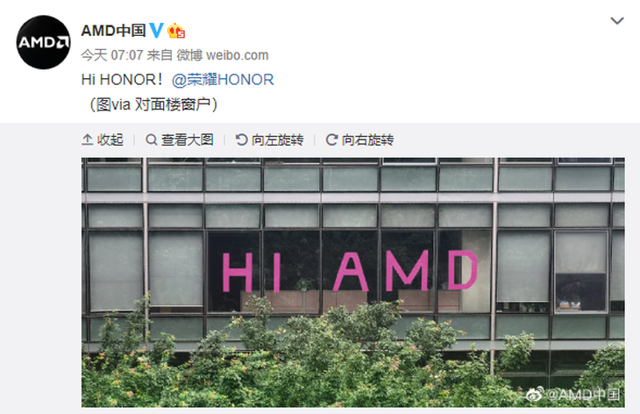Viewport: 640px width, 414px height.
Task: Rotate the image right via the 向右旋转 label
Action: tap(367, 140)
